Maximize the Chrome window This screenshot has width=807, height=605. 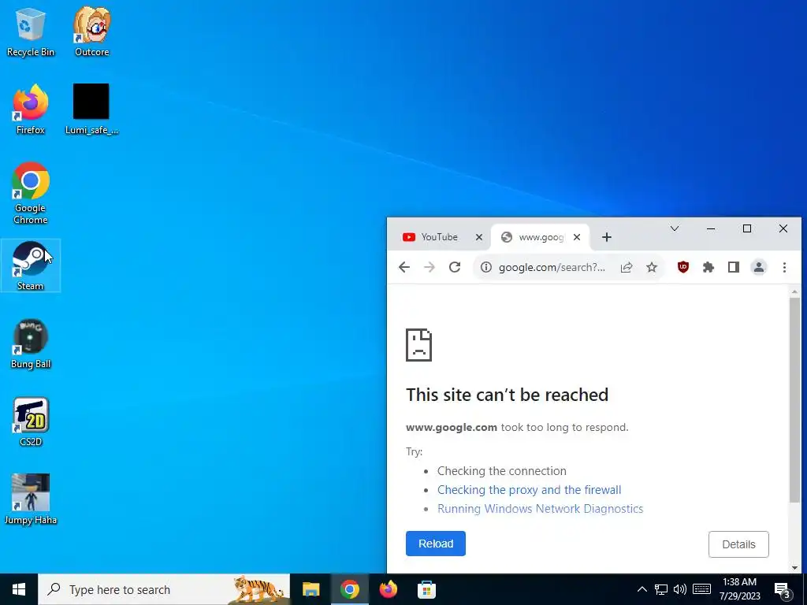[747, 229]
